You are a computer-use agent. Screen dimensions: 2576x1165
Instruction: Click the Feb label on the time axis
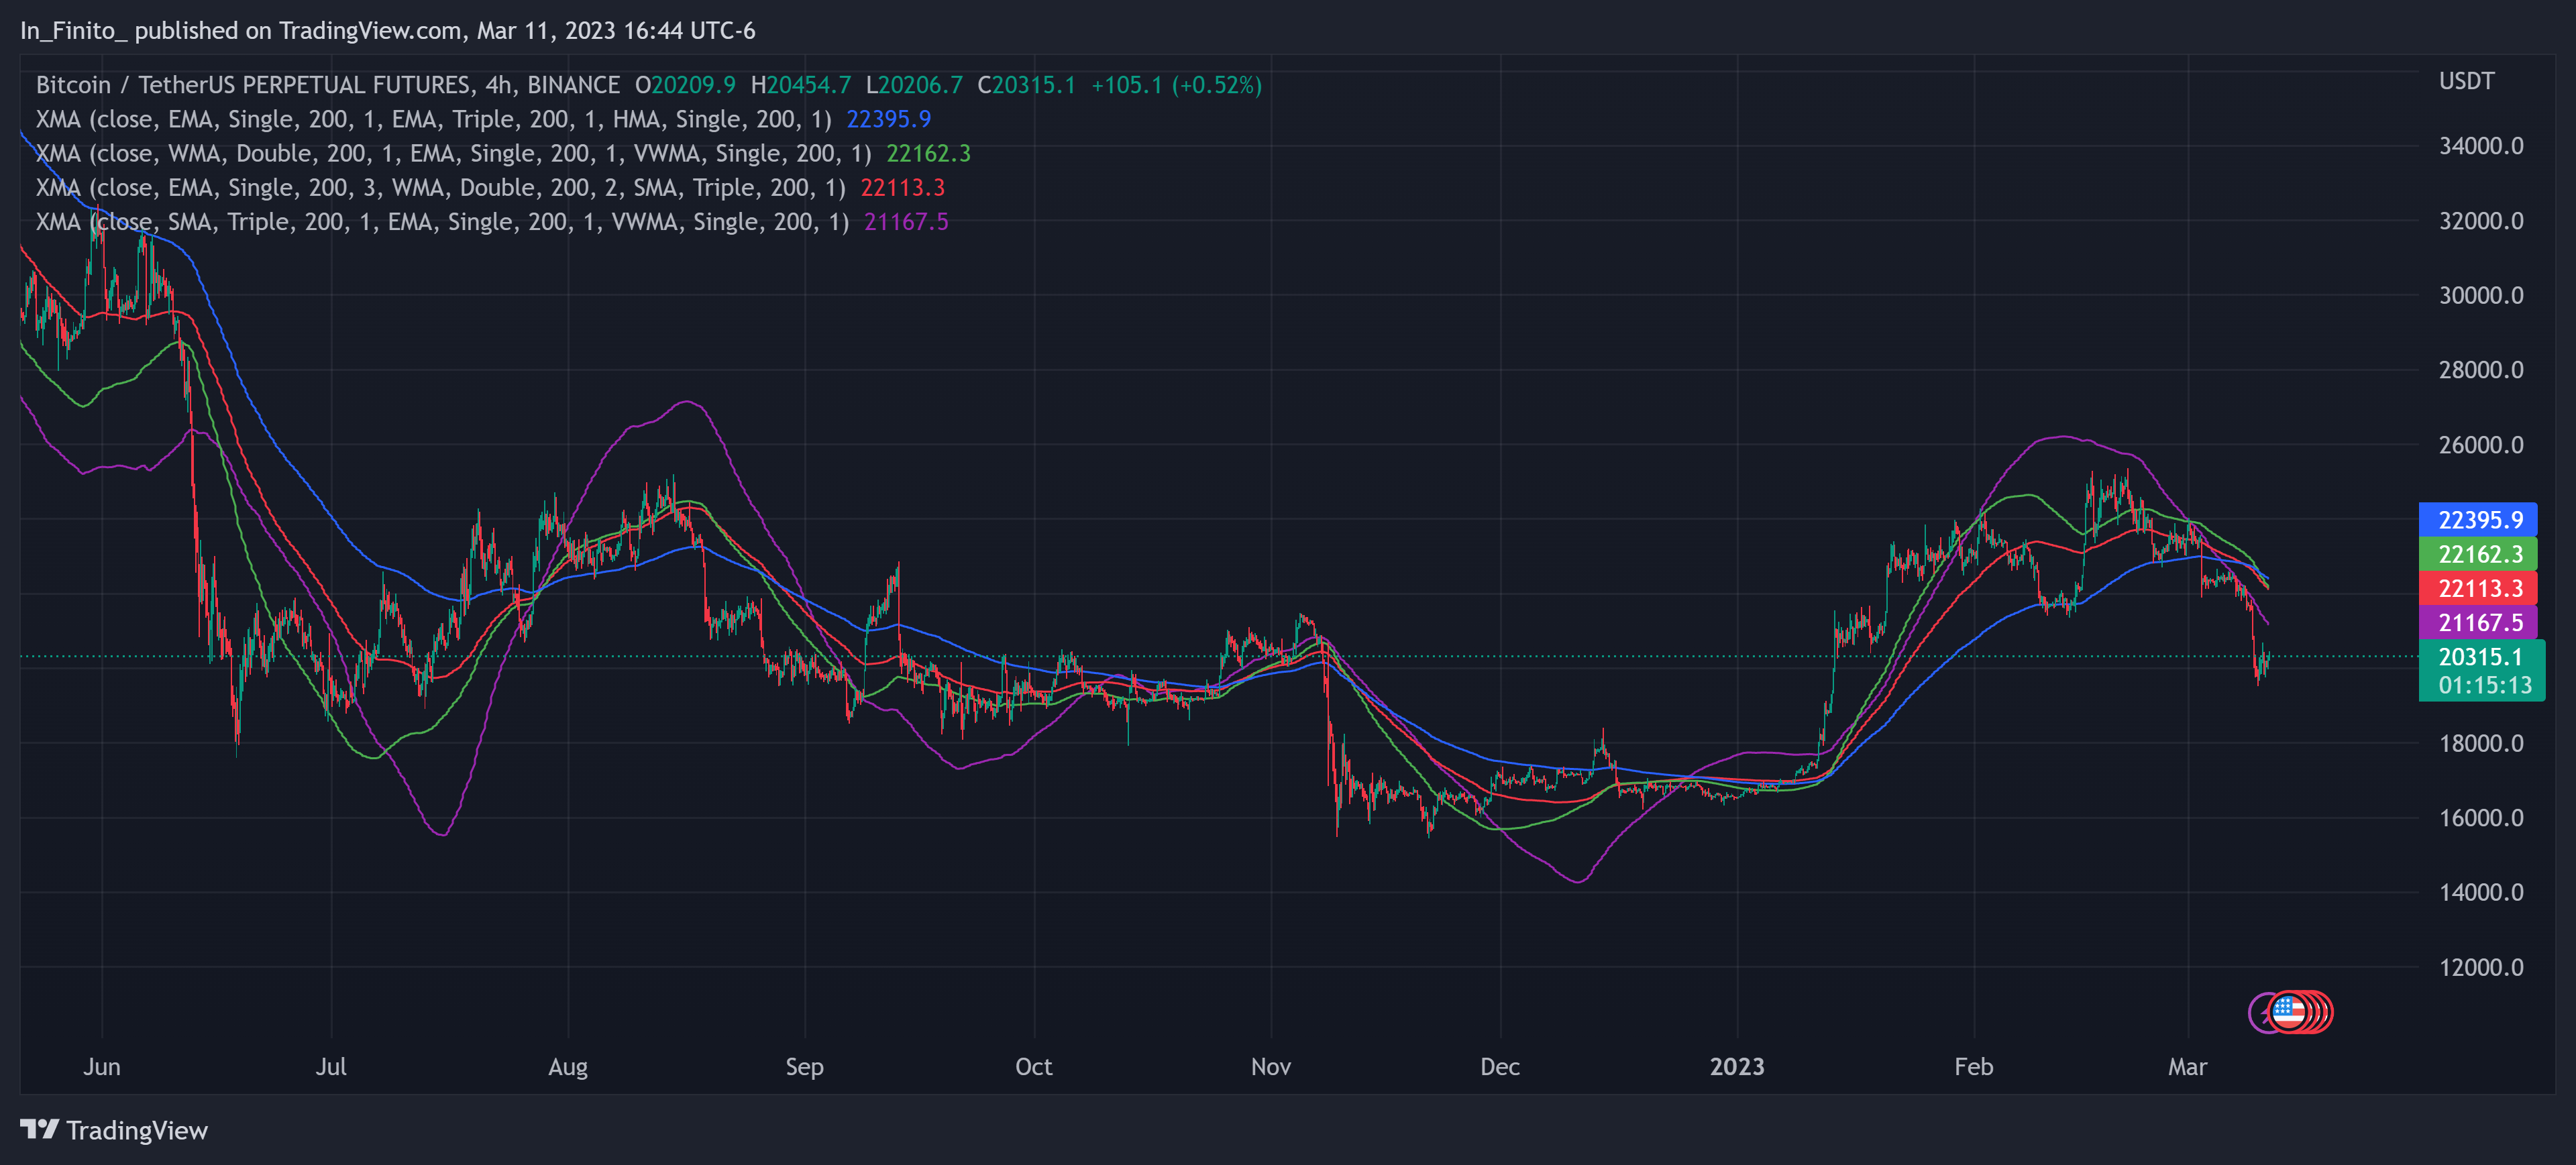pos(1974,1067)
